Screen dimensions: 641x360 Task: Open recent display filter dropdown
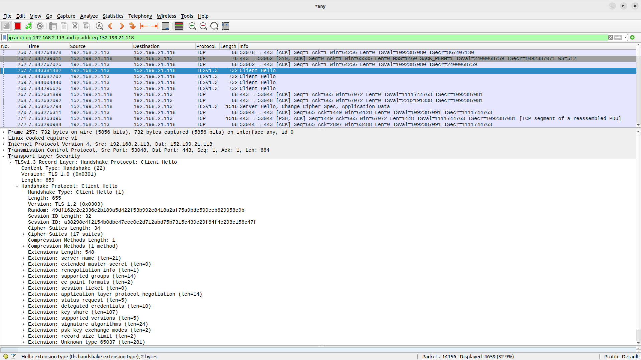click(626, 37)
